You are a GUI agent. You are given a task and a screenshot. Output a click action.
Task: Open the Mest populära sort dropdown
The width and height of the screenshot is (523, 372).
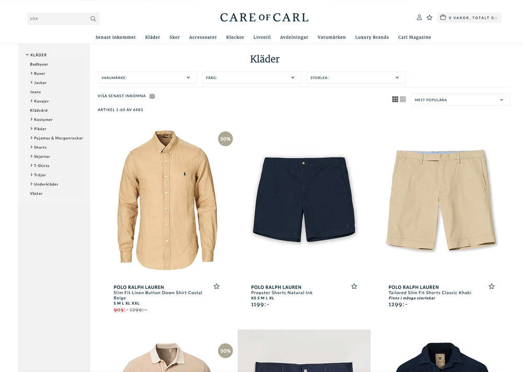[x=461, y=100]
